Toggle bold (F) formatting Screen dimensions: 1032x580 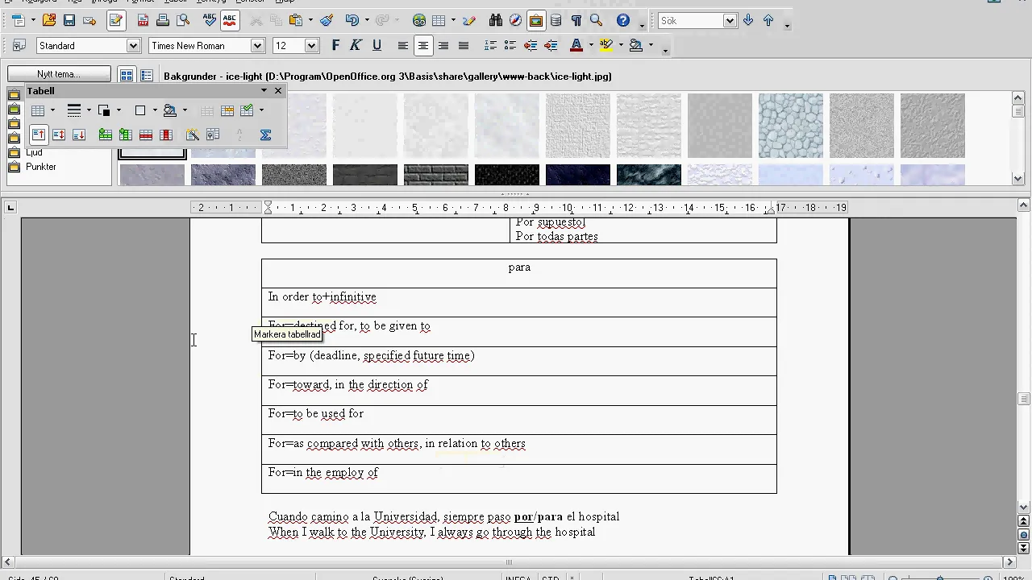(x=335, y=46)
